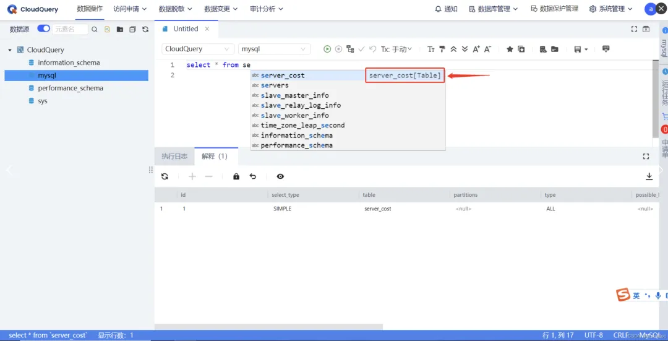Screen dimensions: 668x341
Task: Click the double up chevron icon
Action: coord(454,49)
